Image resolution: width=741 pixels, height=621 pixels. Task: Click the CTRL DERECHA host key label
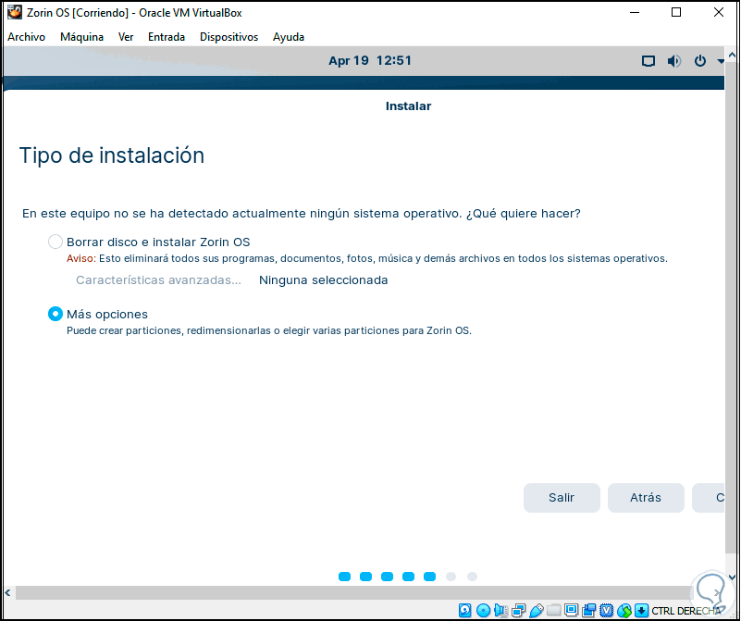[686, 611]
